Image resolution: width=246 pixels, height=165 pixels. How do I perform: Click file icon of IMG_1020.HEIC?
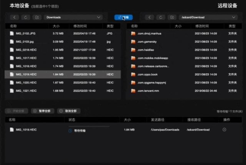12,82
